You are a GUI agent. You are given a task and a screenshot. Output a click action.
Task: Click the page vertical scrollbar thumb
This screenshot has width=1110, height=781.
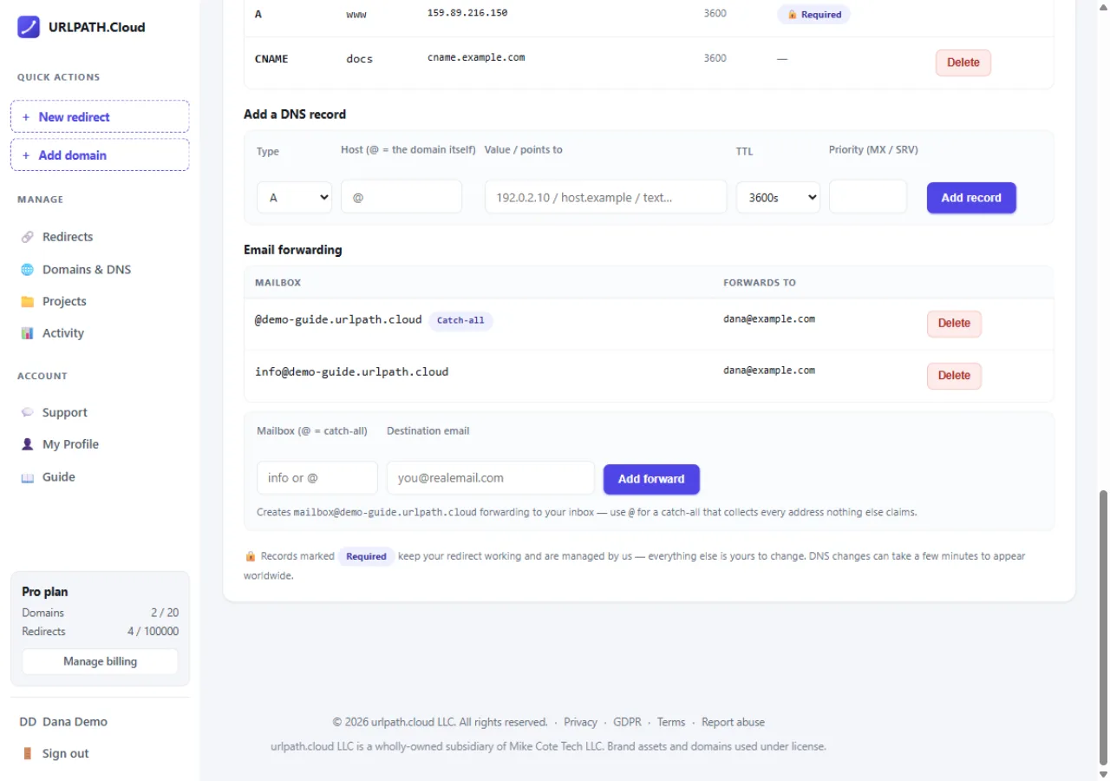[1103, 629]
